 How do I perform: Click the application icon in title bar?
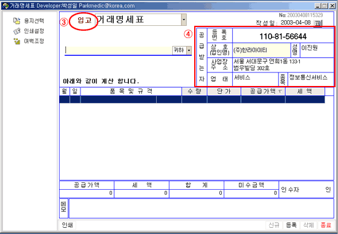tap(5, 6)
